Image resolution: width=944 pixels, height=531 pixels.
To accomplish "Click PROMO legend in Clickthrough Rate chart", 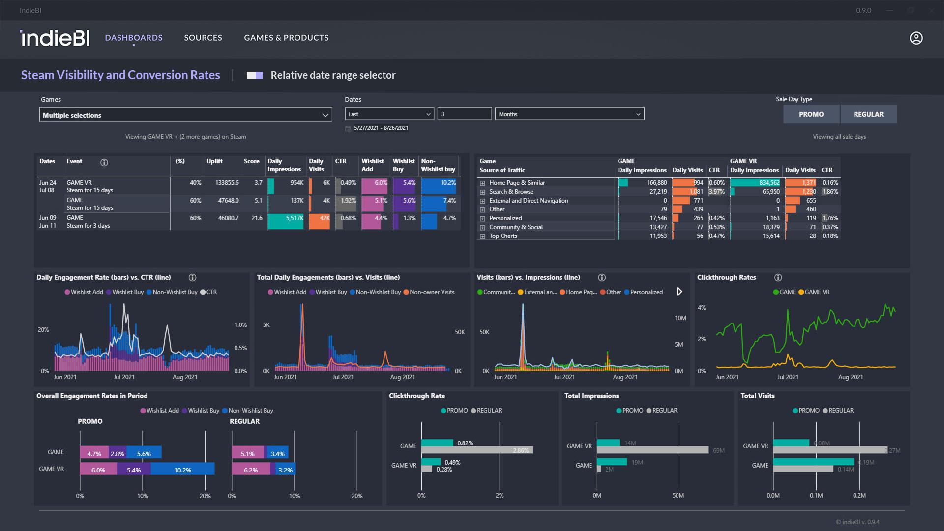I will [x=454, y=410].
